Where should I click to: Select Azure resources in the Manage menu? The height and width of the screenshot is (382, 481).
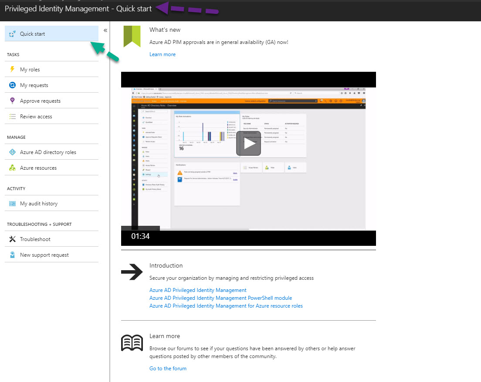(x=38, y=168)
